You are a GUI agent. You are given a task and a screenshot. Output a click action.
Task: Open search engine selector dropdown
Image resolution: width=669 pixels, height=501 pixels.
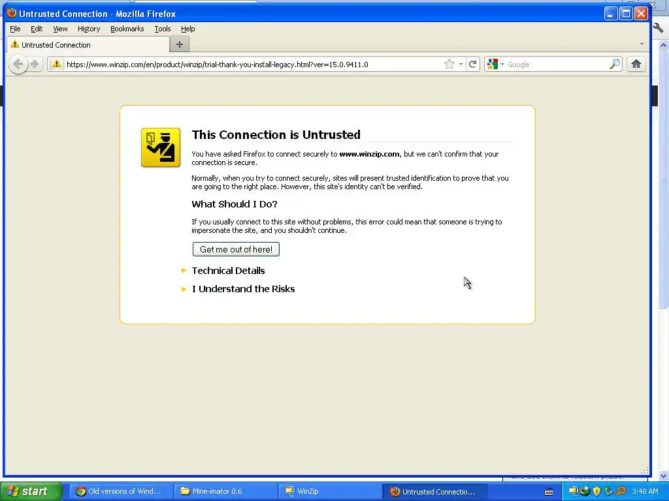coord(502,65)
